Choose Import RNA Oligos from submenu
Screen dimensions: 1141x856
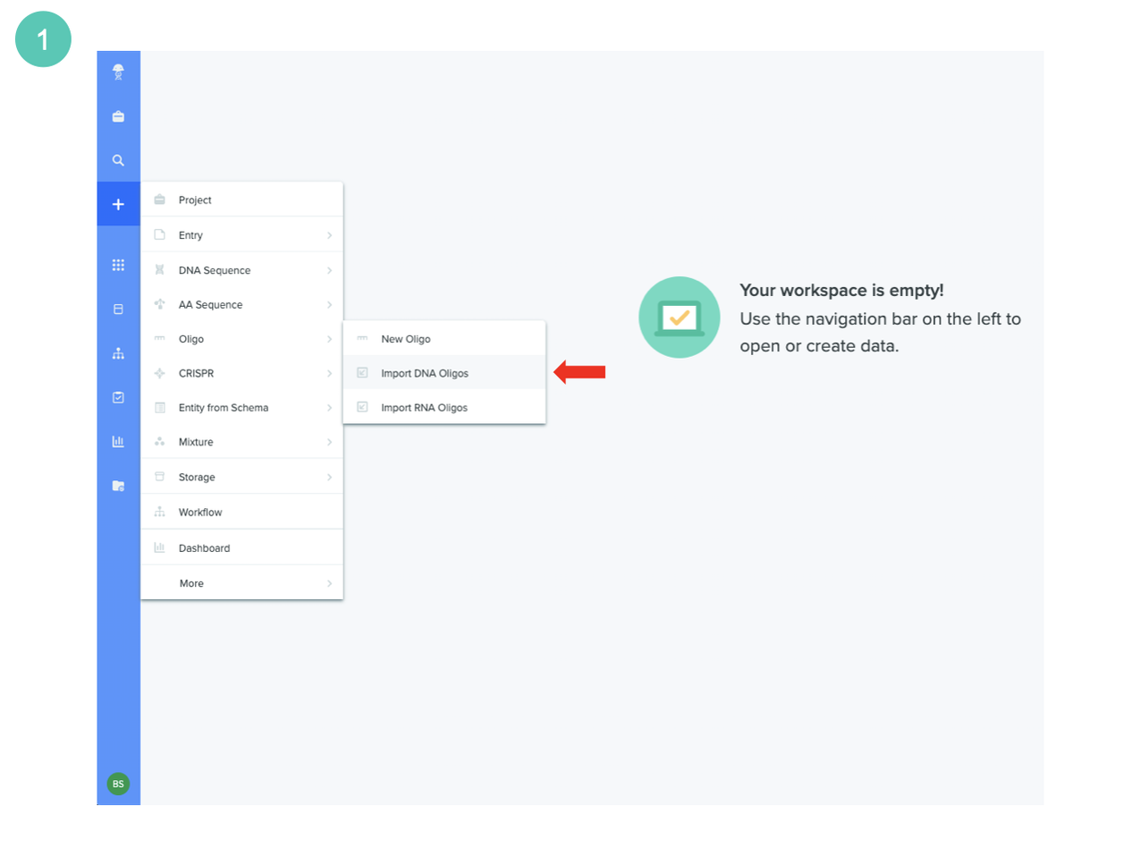[x=444, y=407]
